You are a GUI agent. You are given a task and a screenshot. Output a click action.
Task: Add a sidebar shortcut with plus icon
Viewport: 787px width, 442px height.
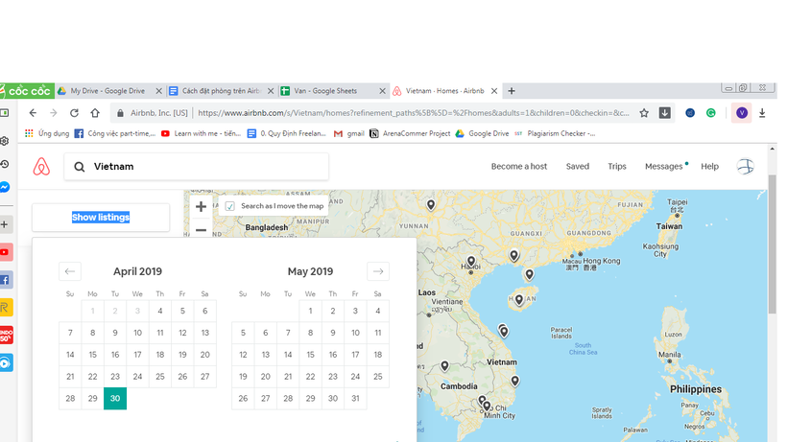[5, 224]
